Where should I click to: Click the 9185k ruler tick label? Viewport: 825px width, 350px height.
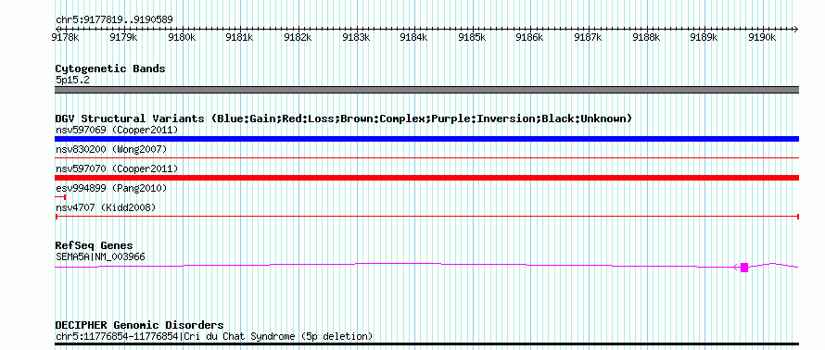pos(472,37)
